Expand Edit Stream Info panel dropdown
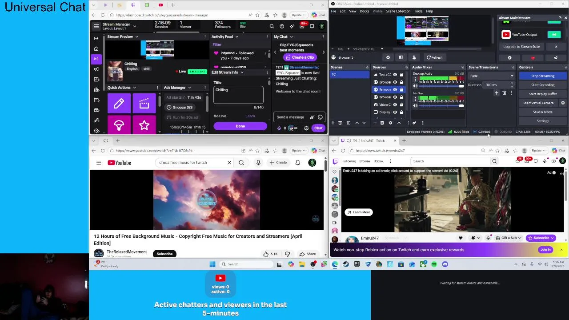569x320 pixels. tap(242, 72)
